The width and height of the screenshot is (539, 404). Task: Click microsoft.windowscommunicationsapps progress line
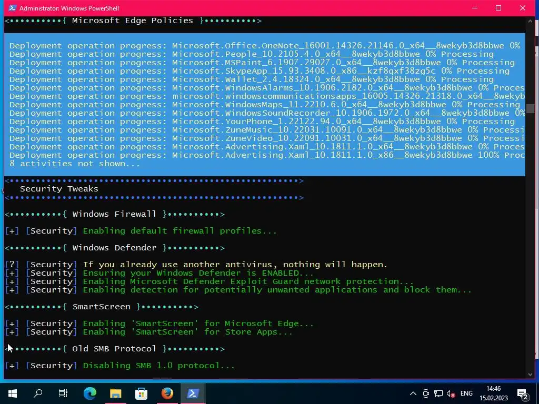point(267,96)
